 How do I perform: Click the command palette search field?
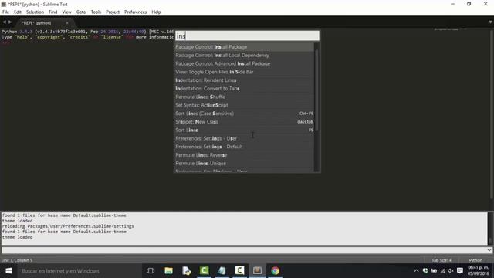(247, 36)
